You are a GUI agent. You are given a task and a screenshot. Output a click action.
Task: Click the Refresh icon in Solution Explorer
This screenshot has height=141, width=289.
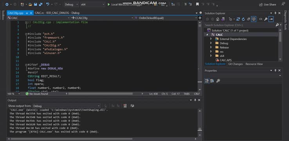coord(243,19)
